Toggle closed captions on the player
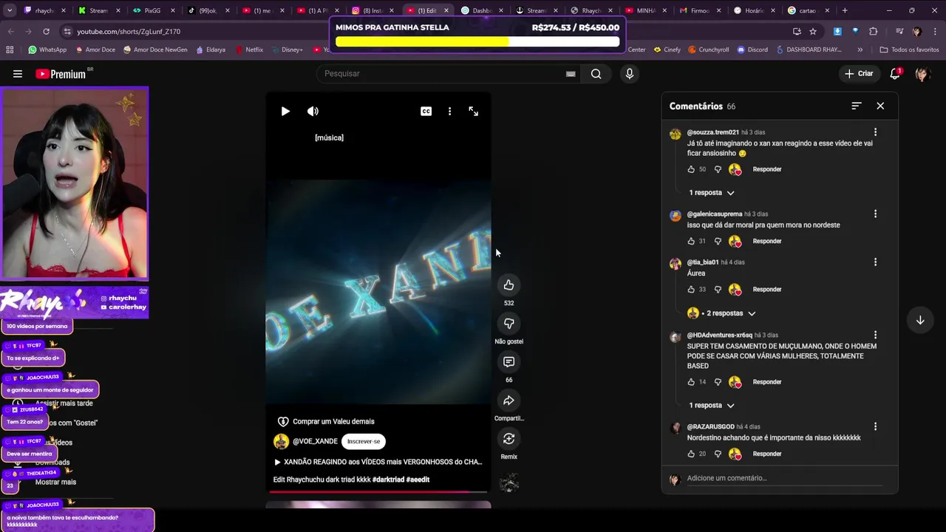Viewport: 946px width, 532px height. [426, 111]
